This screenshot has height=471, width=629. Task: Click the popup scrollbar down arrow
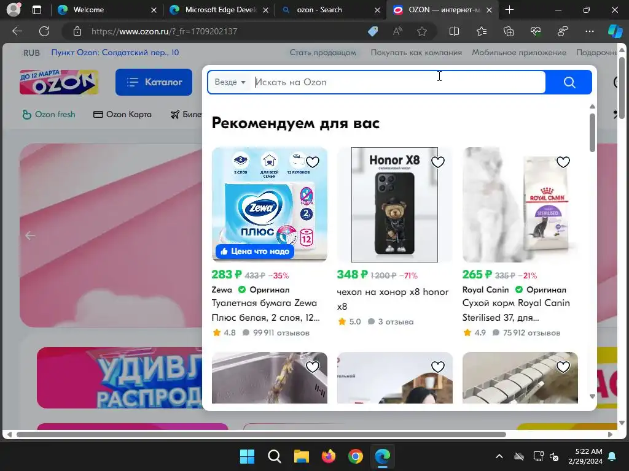tap(592, 397)
